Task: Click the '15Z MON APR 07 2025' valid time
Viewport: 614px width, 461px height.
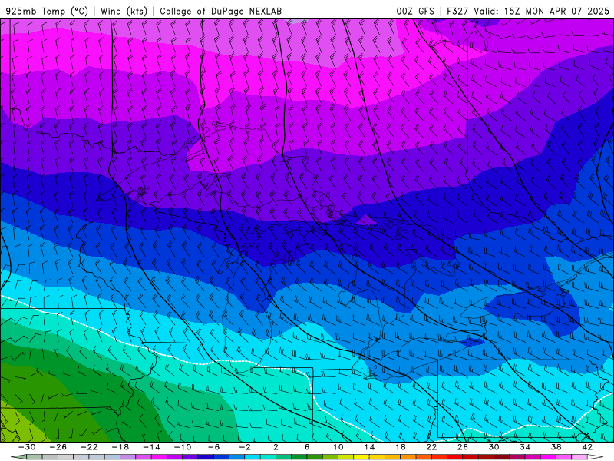Action: point(556,12)
